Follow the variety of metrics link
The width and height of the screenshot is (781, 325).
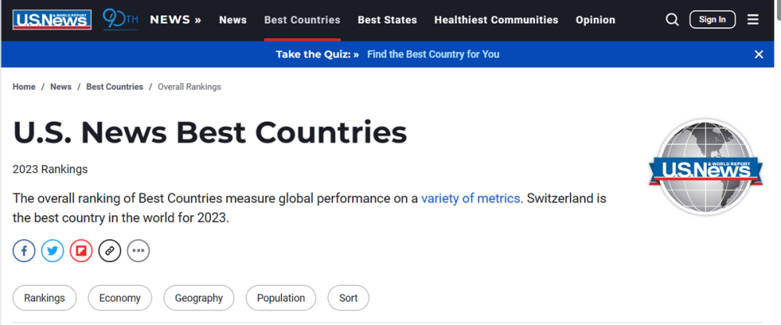[471, 198]
